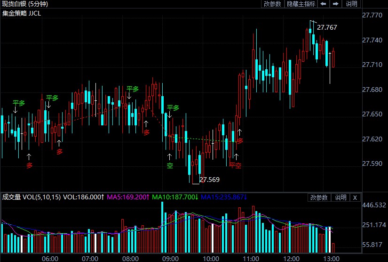Screen dimensions: 388x262
Task: Click the left arrow button in top bar
Action: [x=323, y=4]
